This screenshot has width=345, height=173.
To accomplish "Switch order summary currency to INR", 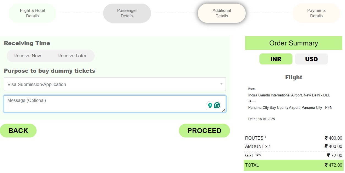I will pyautogui.click(x=276, y=59).
